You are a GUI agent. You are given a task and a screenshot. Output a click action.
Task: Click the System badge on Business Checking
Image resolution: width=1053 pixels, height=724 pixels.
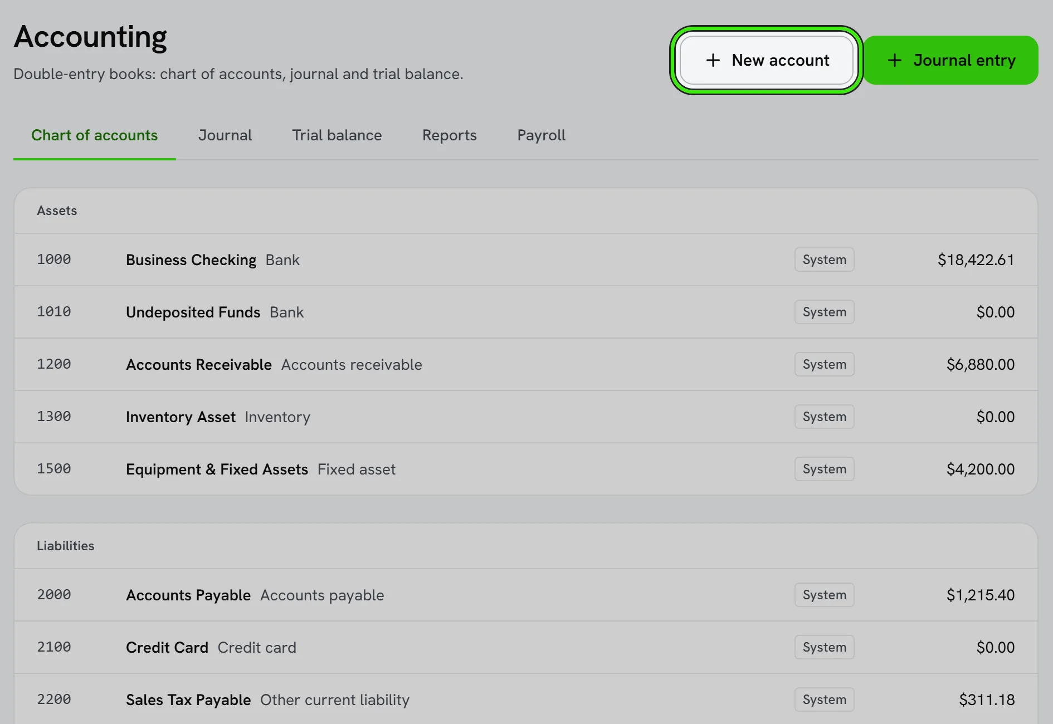coord(825,260)
